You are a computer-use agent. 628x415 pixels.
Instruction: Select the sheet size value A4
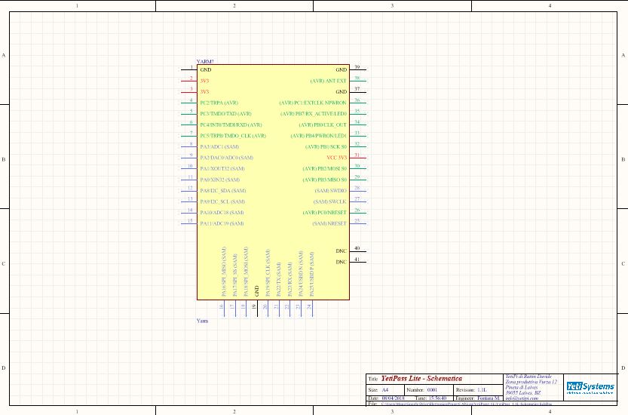tap(385, 390)
